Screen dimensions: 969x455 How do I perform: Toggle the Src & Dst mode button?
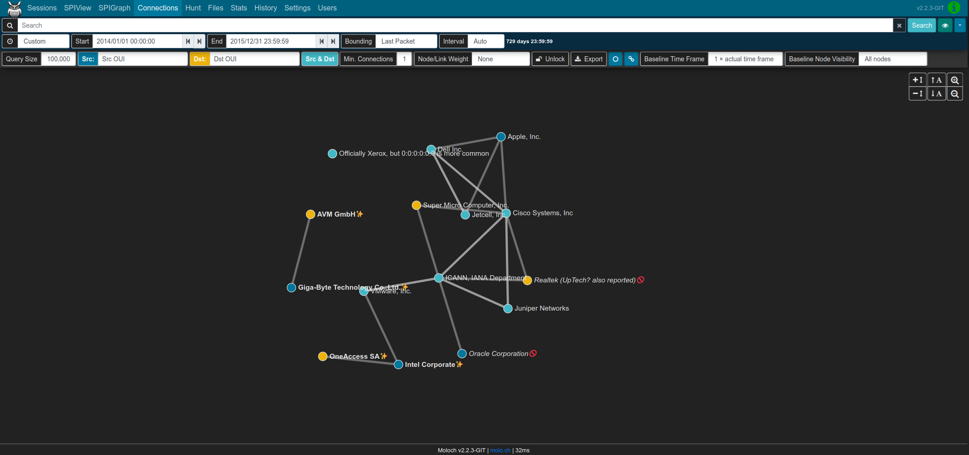(320, 59)
